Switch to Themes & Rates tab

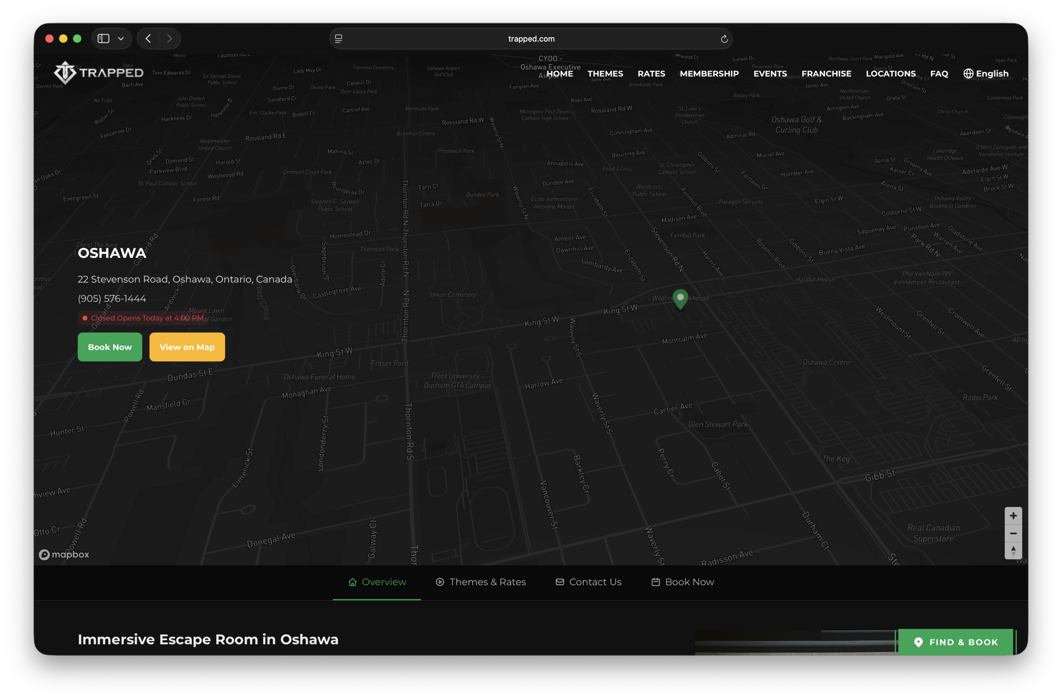point(480,582)
